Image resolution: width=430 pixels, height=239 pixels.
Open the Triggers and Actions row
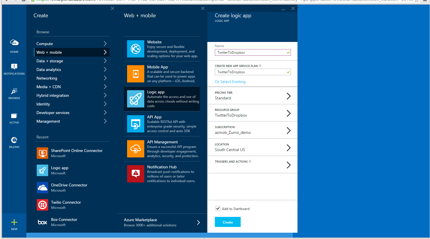(x=252, y=165)
